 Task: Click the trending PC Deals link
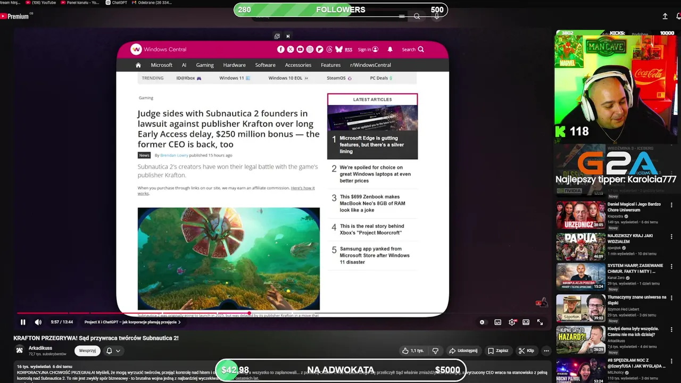(x=381, y=78)
